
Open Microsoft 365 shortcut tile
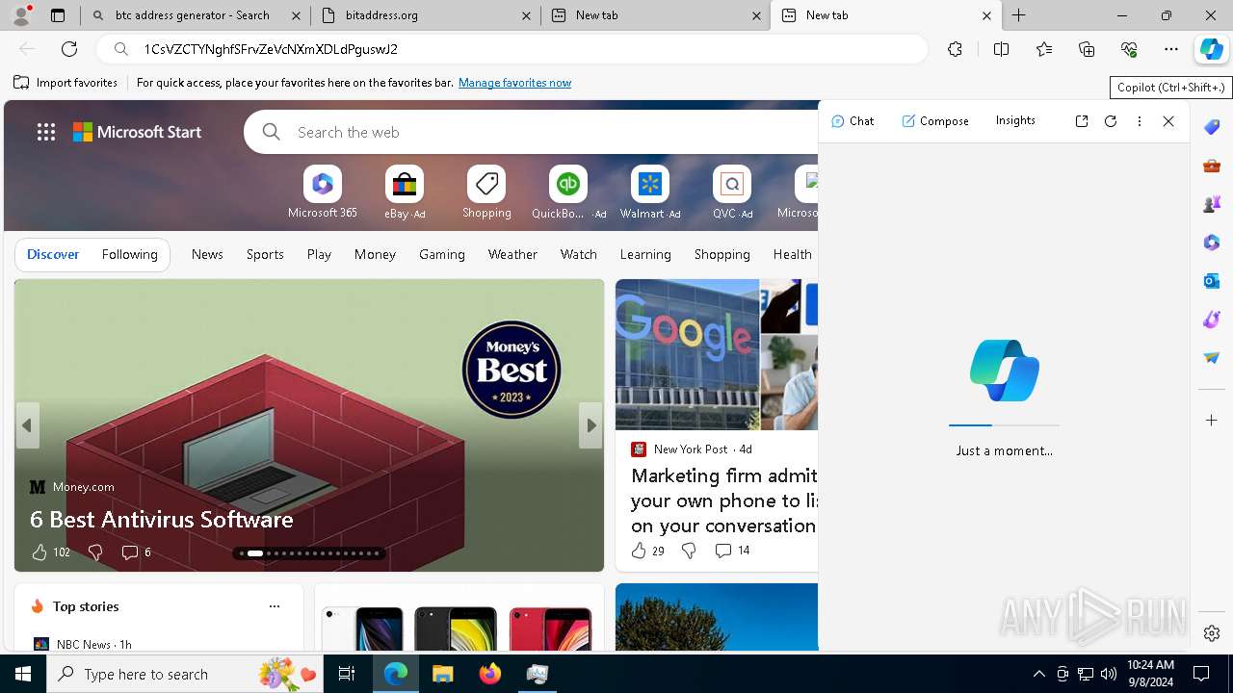click(323, 192)
